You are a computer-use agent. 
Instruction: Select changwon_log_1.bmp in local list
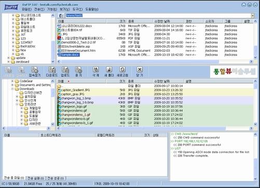coord(76,98)
